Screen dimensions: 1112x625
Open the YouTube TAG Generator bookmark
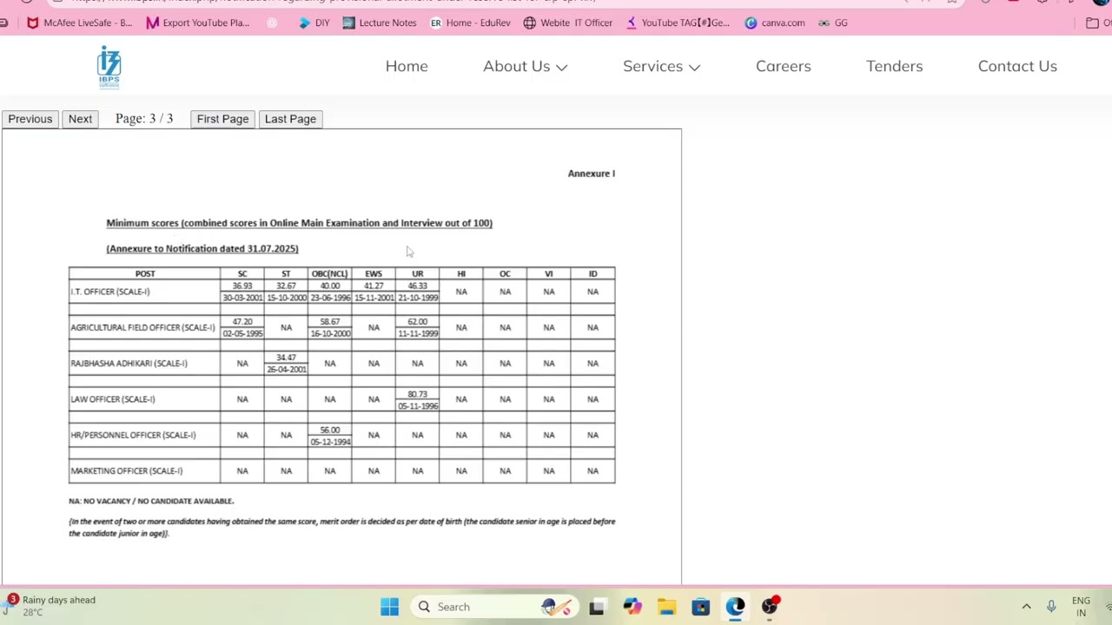(x=678, y=23)
